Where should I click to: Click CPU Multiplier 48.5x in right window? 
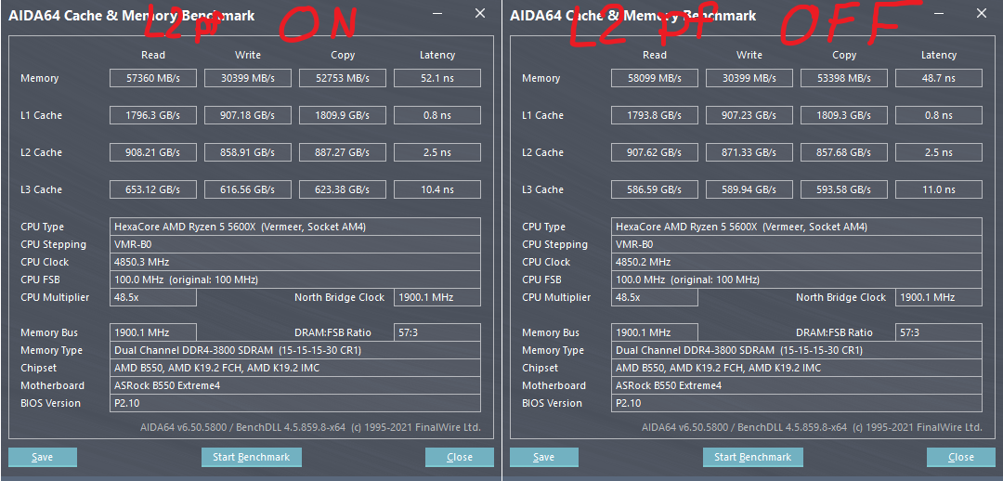pyautogui.click(x=655, y=297)
